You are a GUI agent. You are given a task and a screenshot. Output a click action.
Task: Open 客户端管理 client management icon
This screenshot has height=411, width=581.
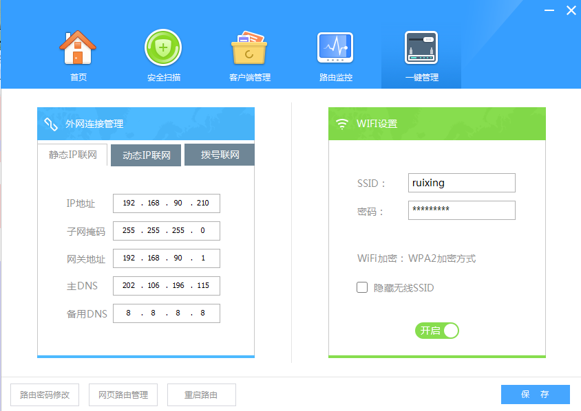click(249, 48)
